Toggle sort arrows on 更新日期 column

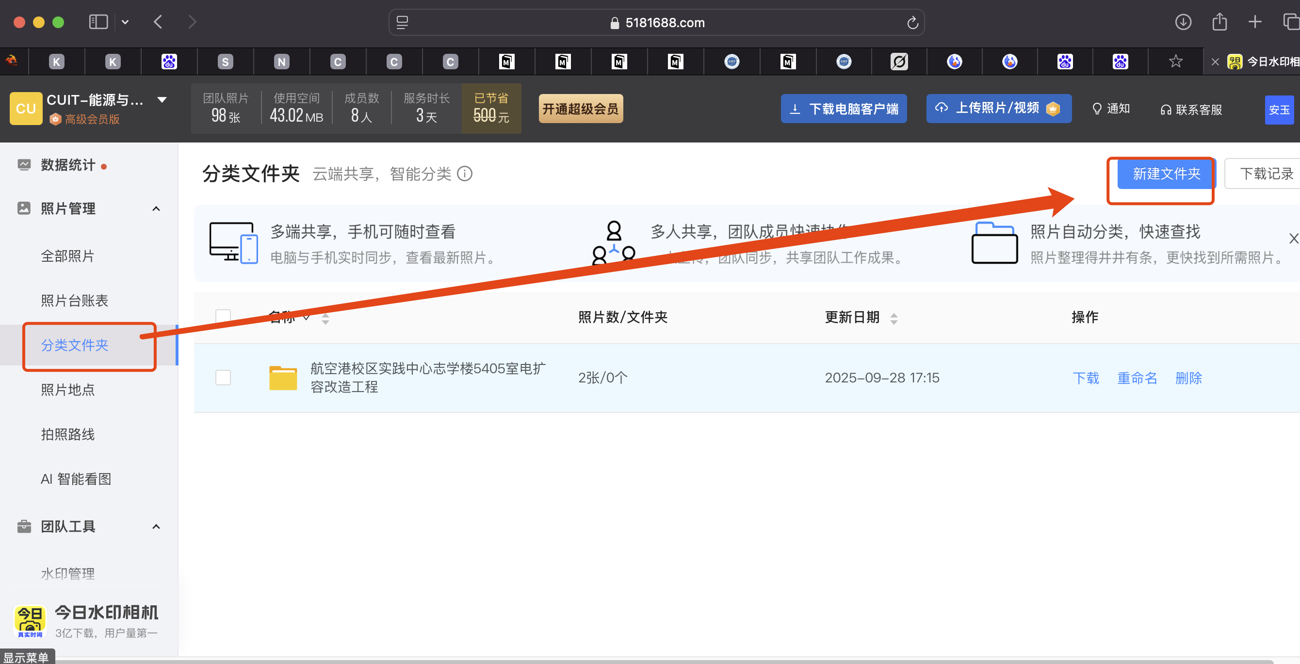[894, 318]
